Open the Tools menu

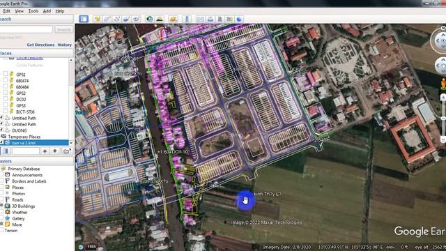[x=33, y=11]
